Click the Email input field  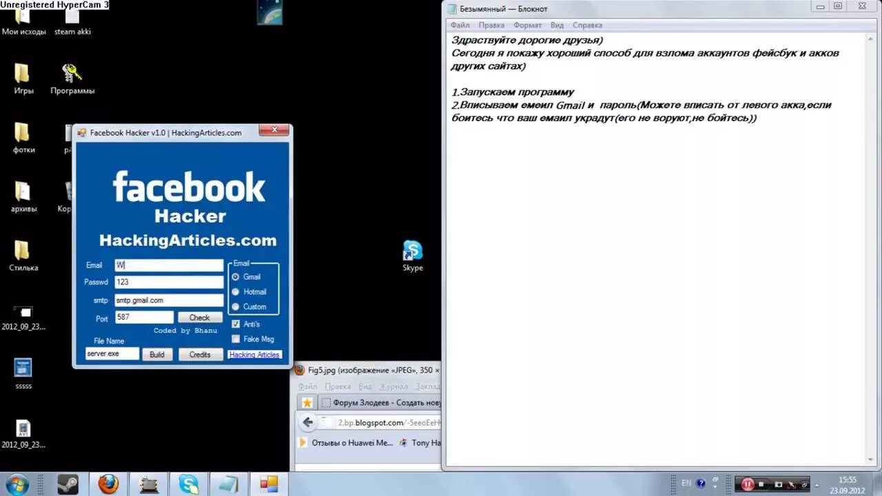coord(169,265)
